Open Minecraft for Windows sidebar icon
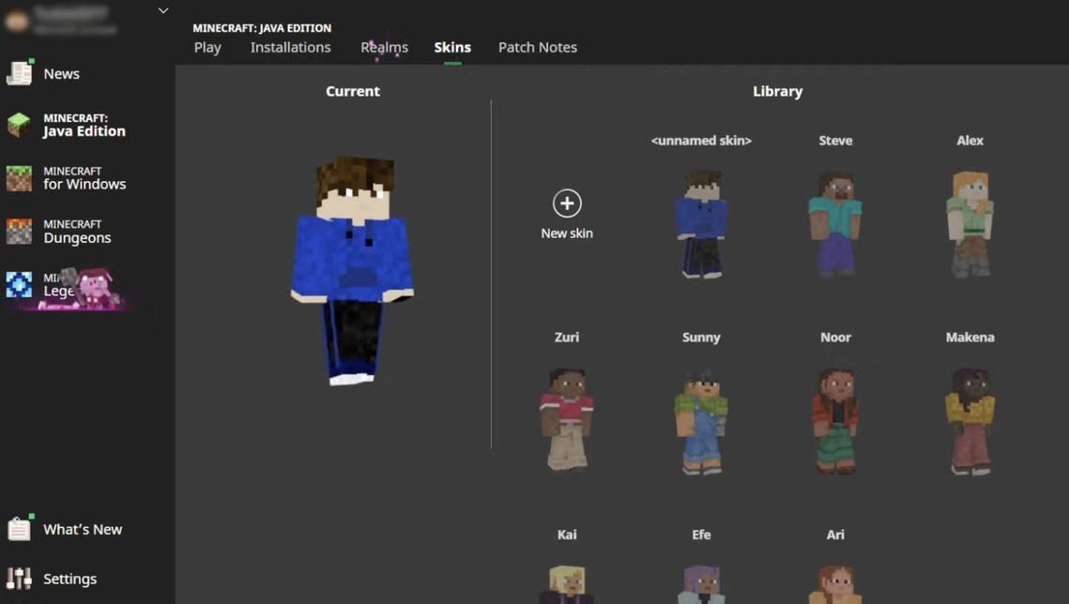The height and width of the screenshot is (604, 1069). pos(20,178)
